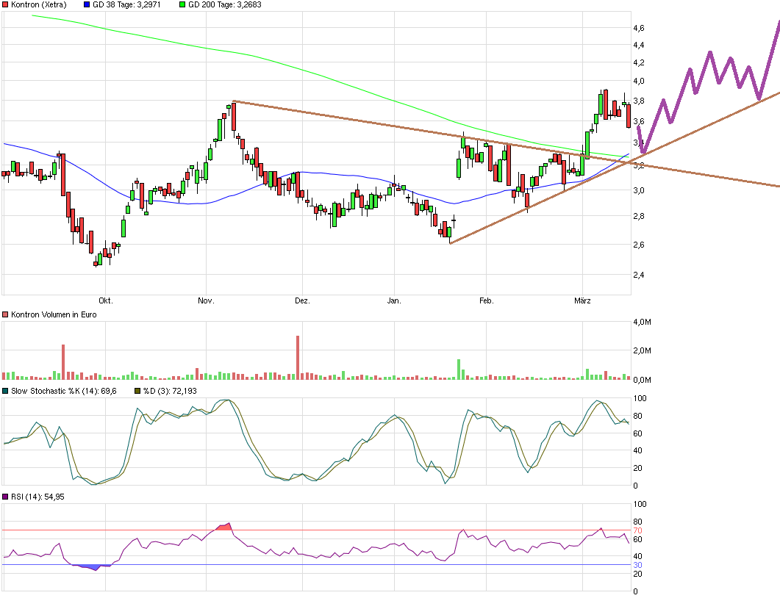780x598 pixels.
Task: Click the red 70 RSI overbought level label
Action: [x=638, y=530]
